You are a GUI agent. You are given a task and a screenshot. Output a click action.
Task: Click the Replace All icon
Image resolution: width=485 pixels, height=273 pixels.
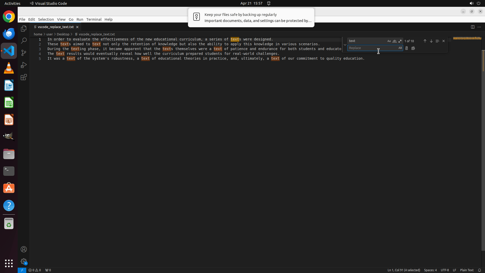[x=413, y=48]
